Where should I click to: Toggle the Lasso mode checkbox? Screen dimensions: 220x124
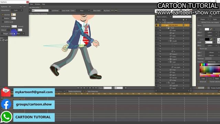60,11
